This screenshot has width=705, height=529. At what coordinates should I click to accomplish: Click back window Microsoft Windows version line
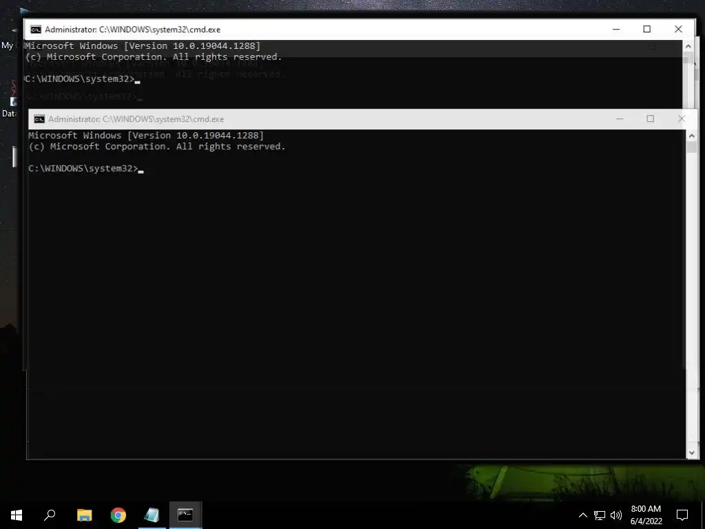143,46
